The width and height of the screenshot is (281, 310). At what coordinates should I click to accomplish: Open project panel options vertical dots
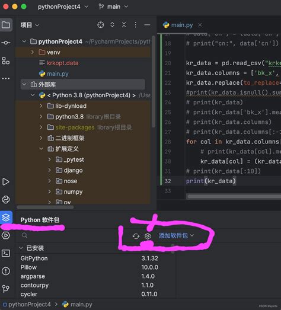coord(135,25)
